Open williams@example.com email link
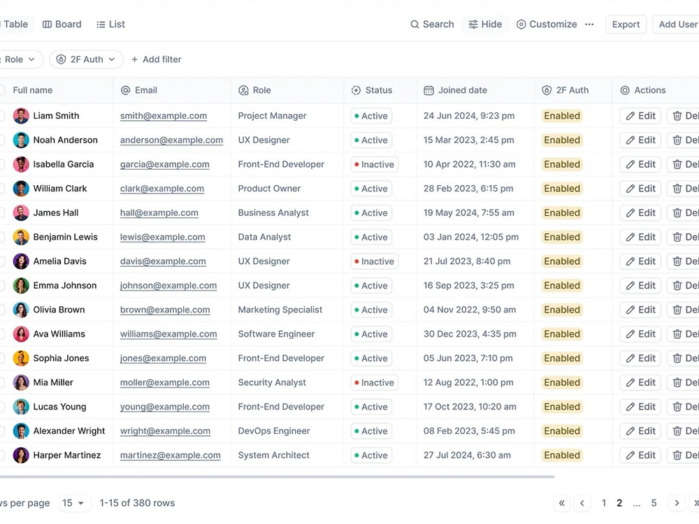The height and width of the screenshot is (524, 699). pyautogui.click(x=168, y=334)
